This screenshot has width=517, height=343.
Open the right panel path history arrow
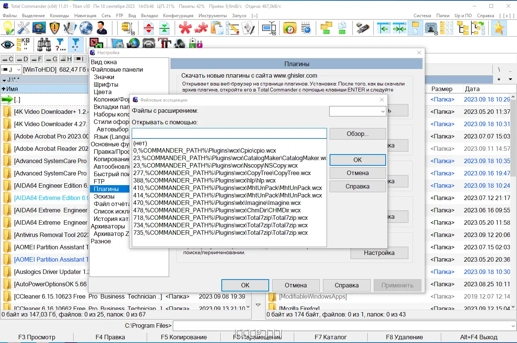pyautogui.click(x=510, y=79)
